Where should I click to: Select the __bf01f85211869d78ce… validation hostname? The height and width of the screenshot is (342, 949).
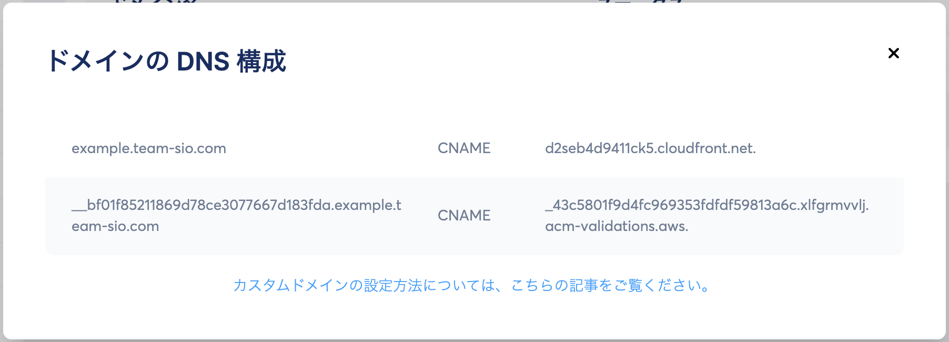[236, 216]
